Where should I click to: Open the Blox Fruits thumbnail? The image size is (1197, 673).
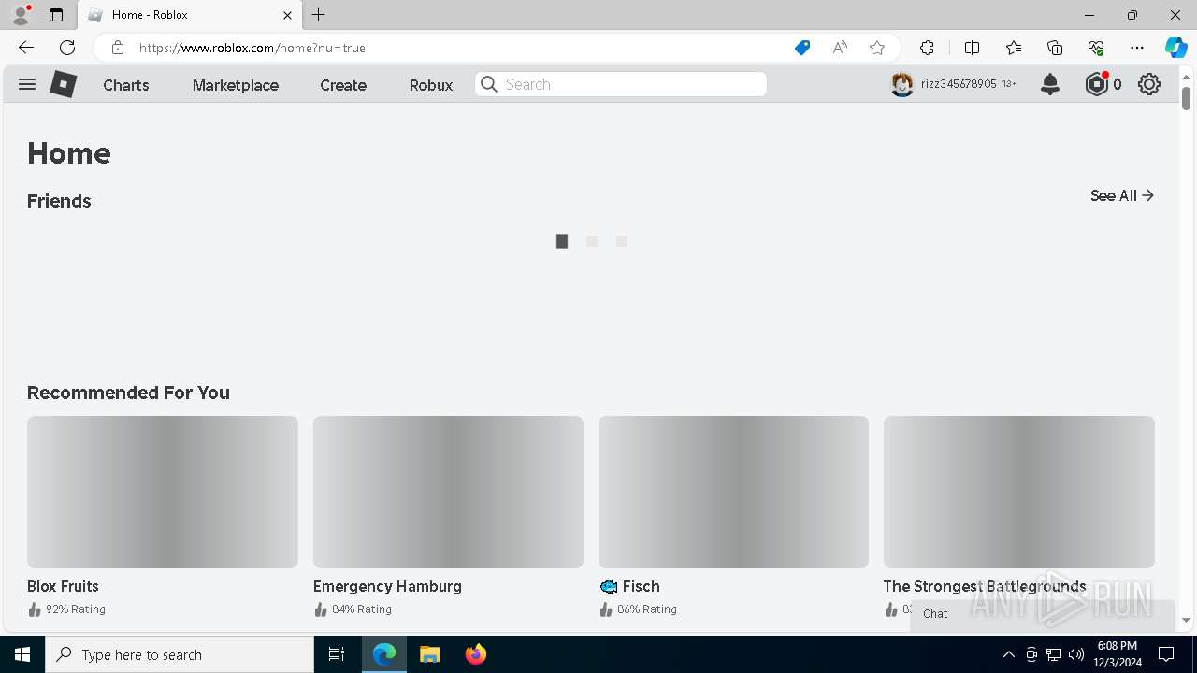tap(163, 492)
